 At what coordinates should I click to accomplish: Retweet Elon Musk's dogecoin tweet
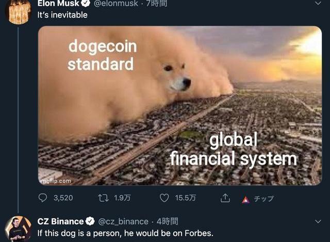click(x=103, y=198)
